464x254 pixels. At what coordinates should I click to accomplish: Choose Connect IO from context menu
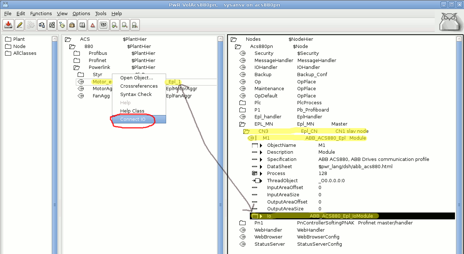(x=139, y=119)
